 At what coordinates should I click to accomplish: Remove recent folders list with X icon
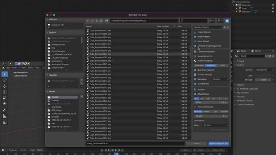[x=82, y=96]
